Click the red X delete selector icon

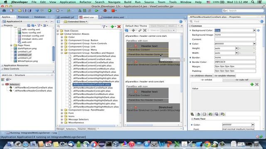119,26
